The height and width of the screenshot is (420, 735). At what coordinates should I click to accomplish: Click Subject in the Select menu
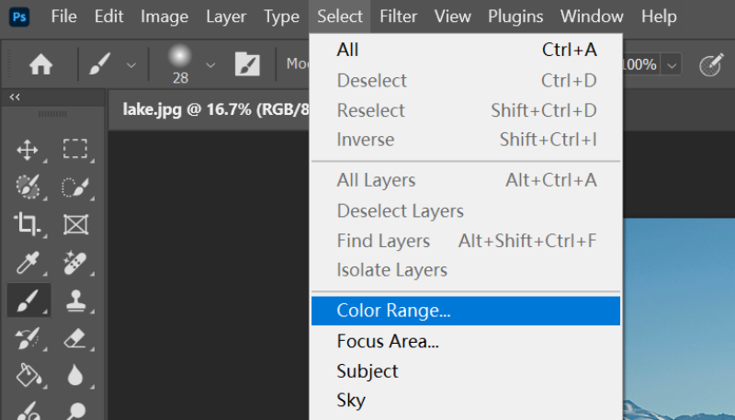(367, 371)
